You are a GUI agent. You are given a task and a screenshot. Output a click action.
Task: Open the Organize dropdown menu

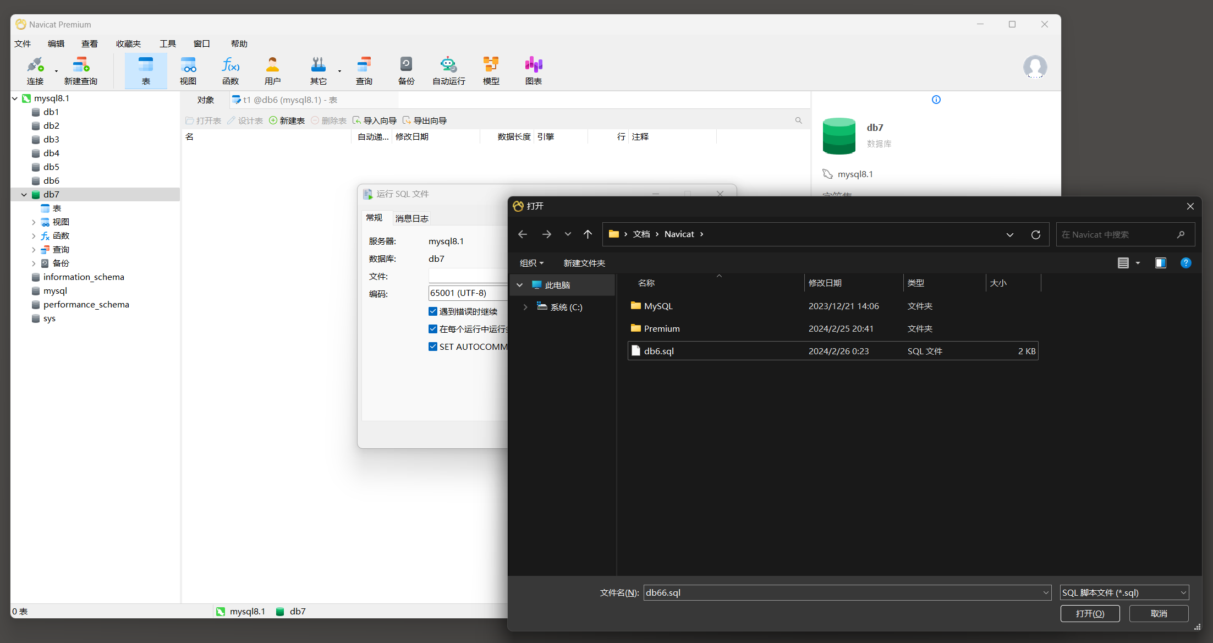point(531,263)
